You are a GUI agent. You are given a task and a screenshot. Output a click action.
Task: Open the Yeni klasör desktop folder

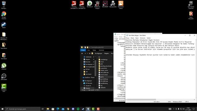coord(4,56)
